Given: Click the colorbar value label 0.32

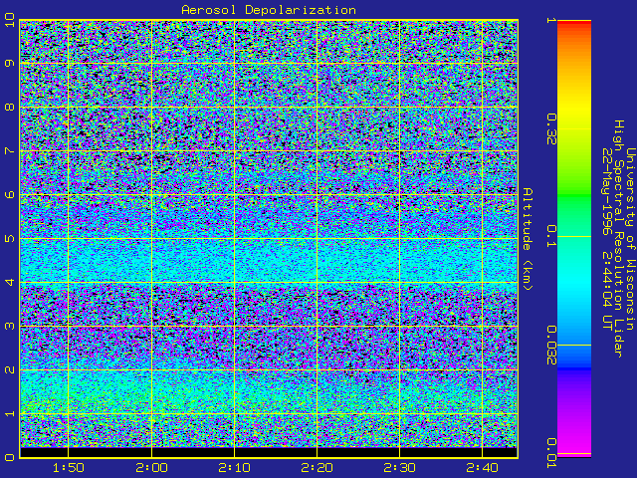Looking at the screenshot, I should [550, 129].
